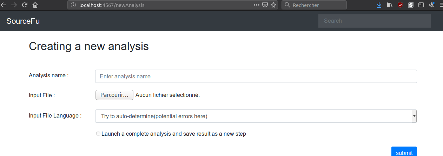Bookmark this page with the star icon
The width and height of the screenshot is (443, 156).
[x=273, y=5]
